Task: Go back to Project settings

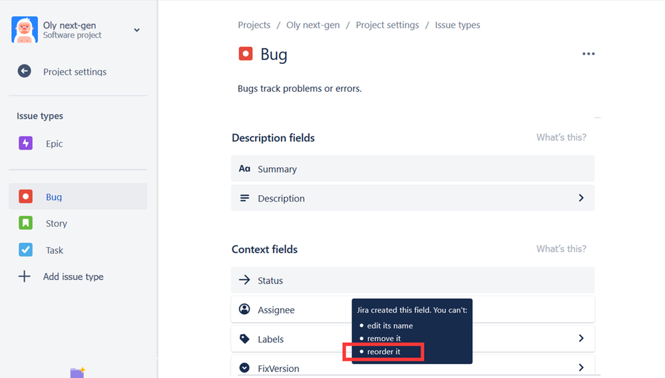Action: pos(75,72)
